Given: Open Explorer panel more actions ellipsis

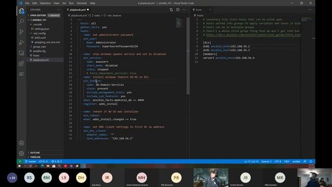Looking at the screenshot, I should (x=58, y=10).
